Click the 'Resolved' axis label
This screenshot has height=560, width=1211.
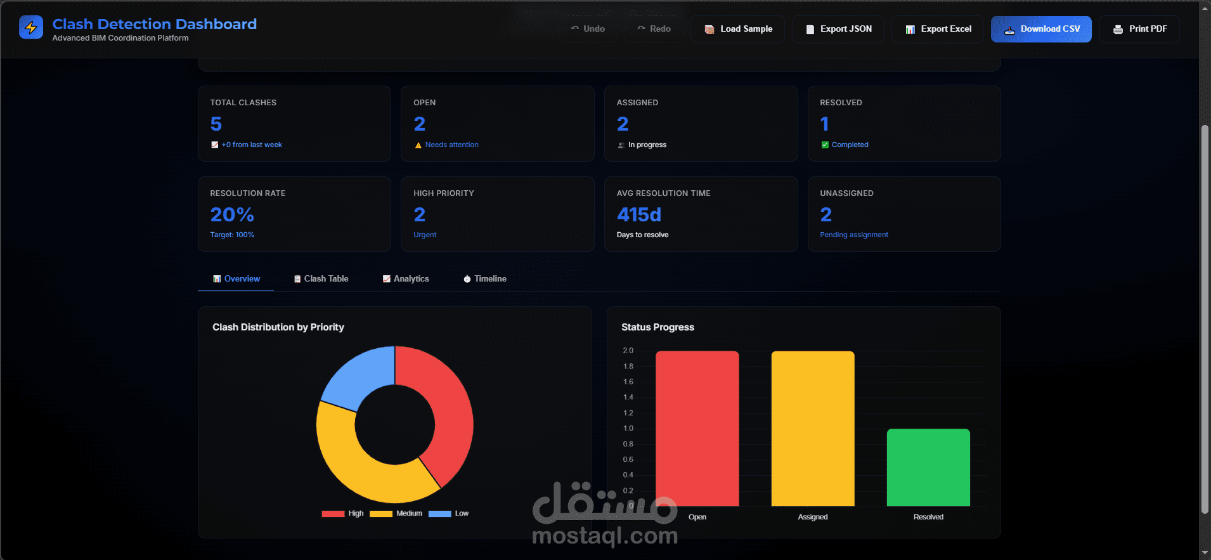tap(928, 517)
